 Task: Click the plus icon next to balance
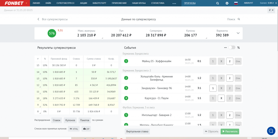coord(276,3)
